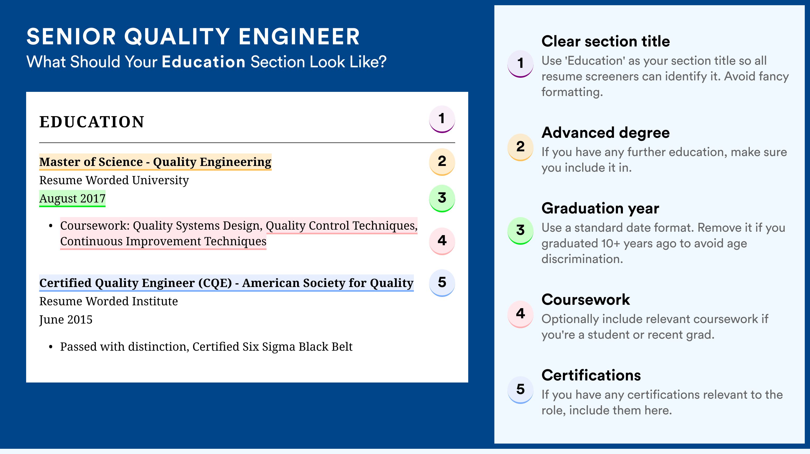The image size is (810, 454).
Task: Click the pink number 4 badge beside Coursework bullet
Action: pos(442,241)
